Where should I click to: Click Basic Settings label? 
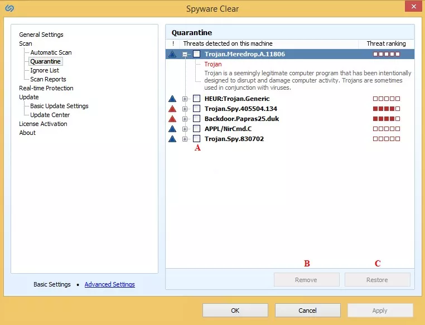coord(52,284)
